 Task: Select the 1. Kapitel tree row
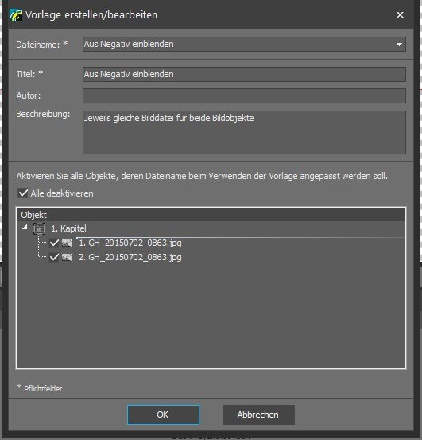pyautogui.click(x=211, y=228)
